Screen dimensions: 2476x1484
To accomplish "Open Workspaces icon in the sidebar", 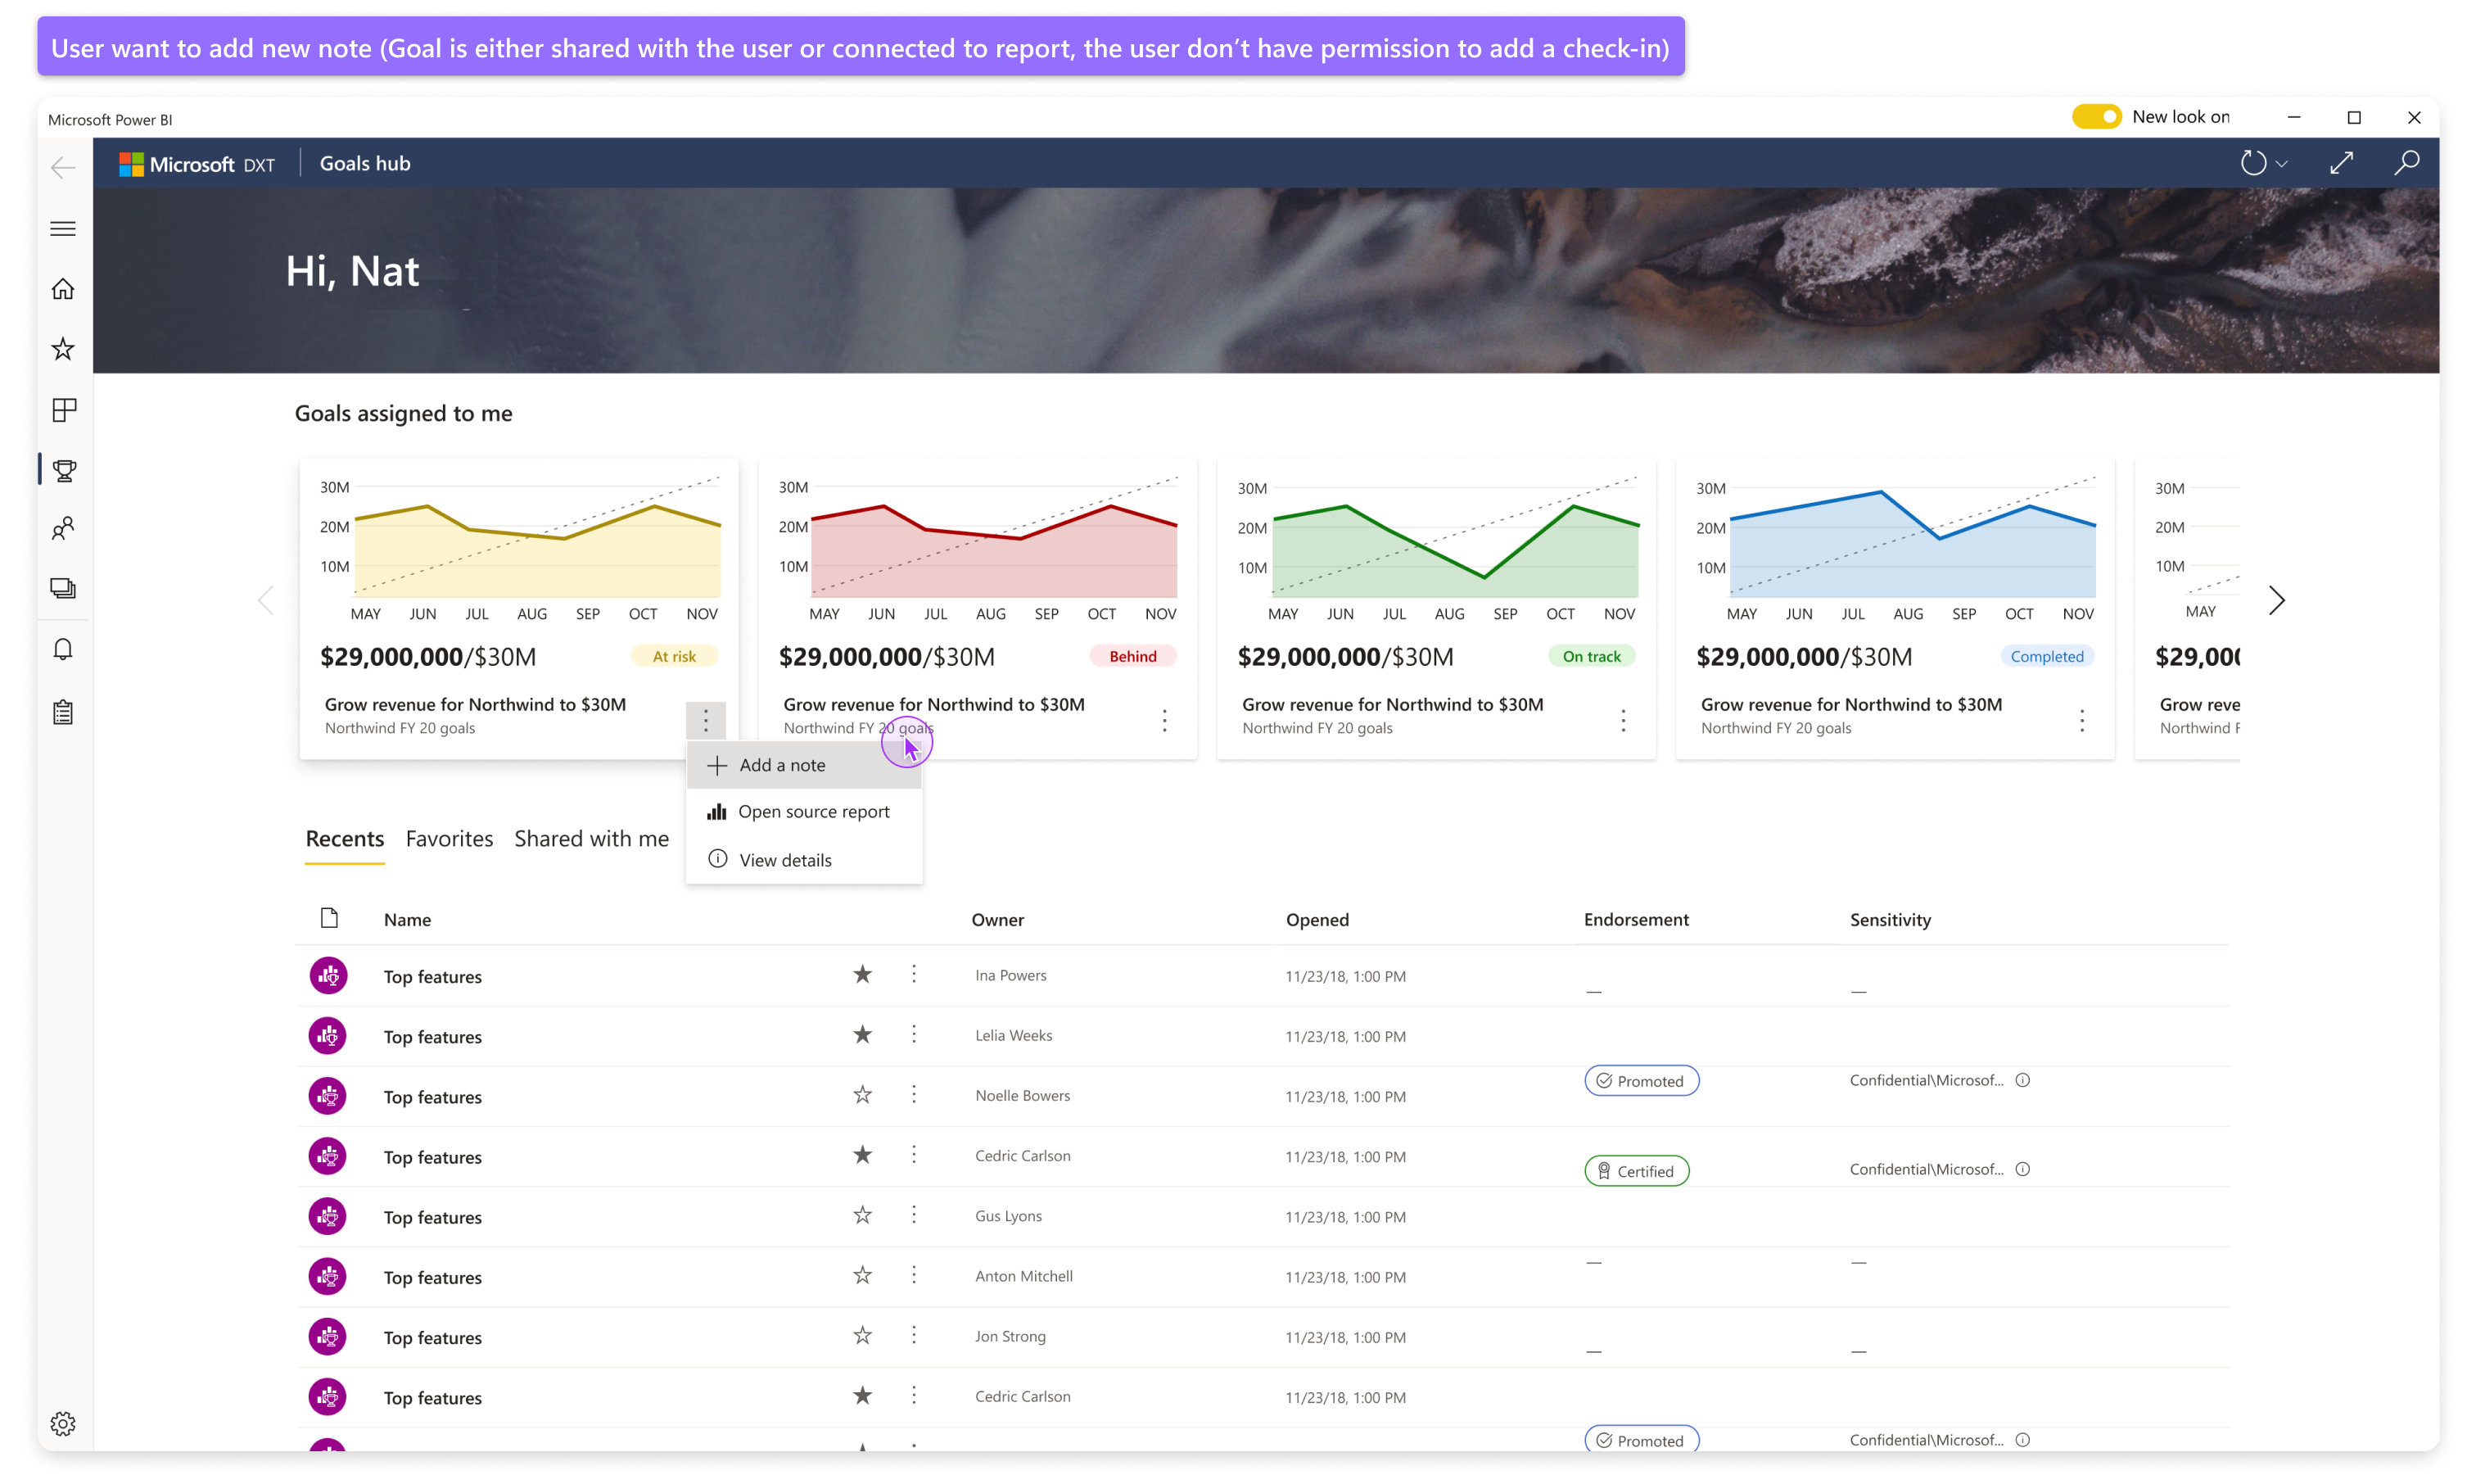I will coord(63,588).
